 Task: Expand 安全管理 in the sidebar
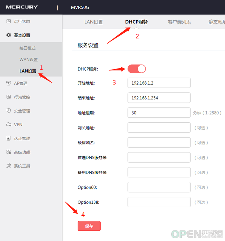click(22, 111)
